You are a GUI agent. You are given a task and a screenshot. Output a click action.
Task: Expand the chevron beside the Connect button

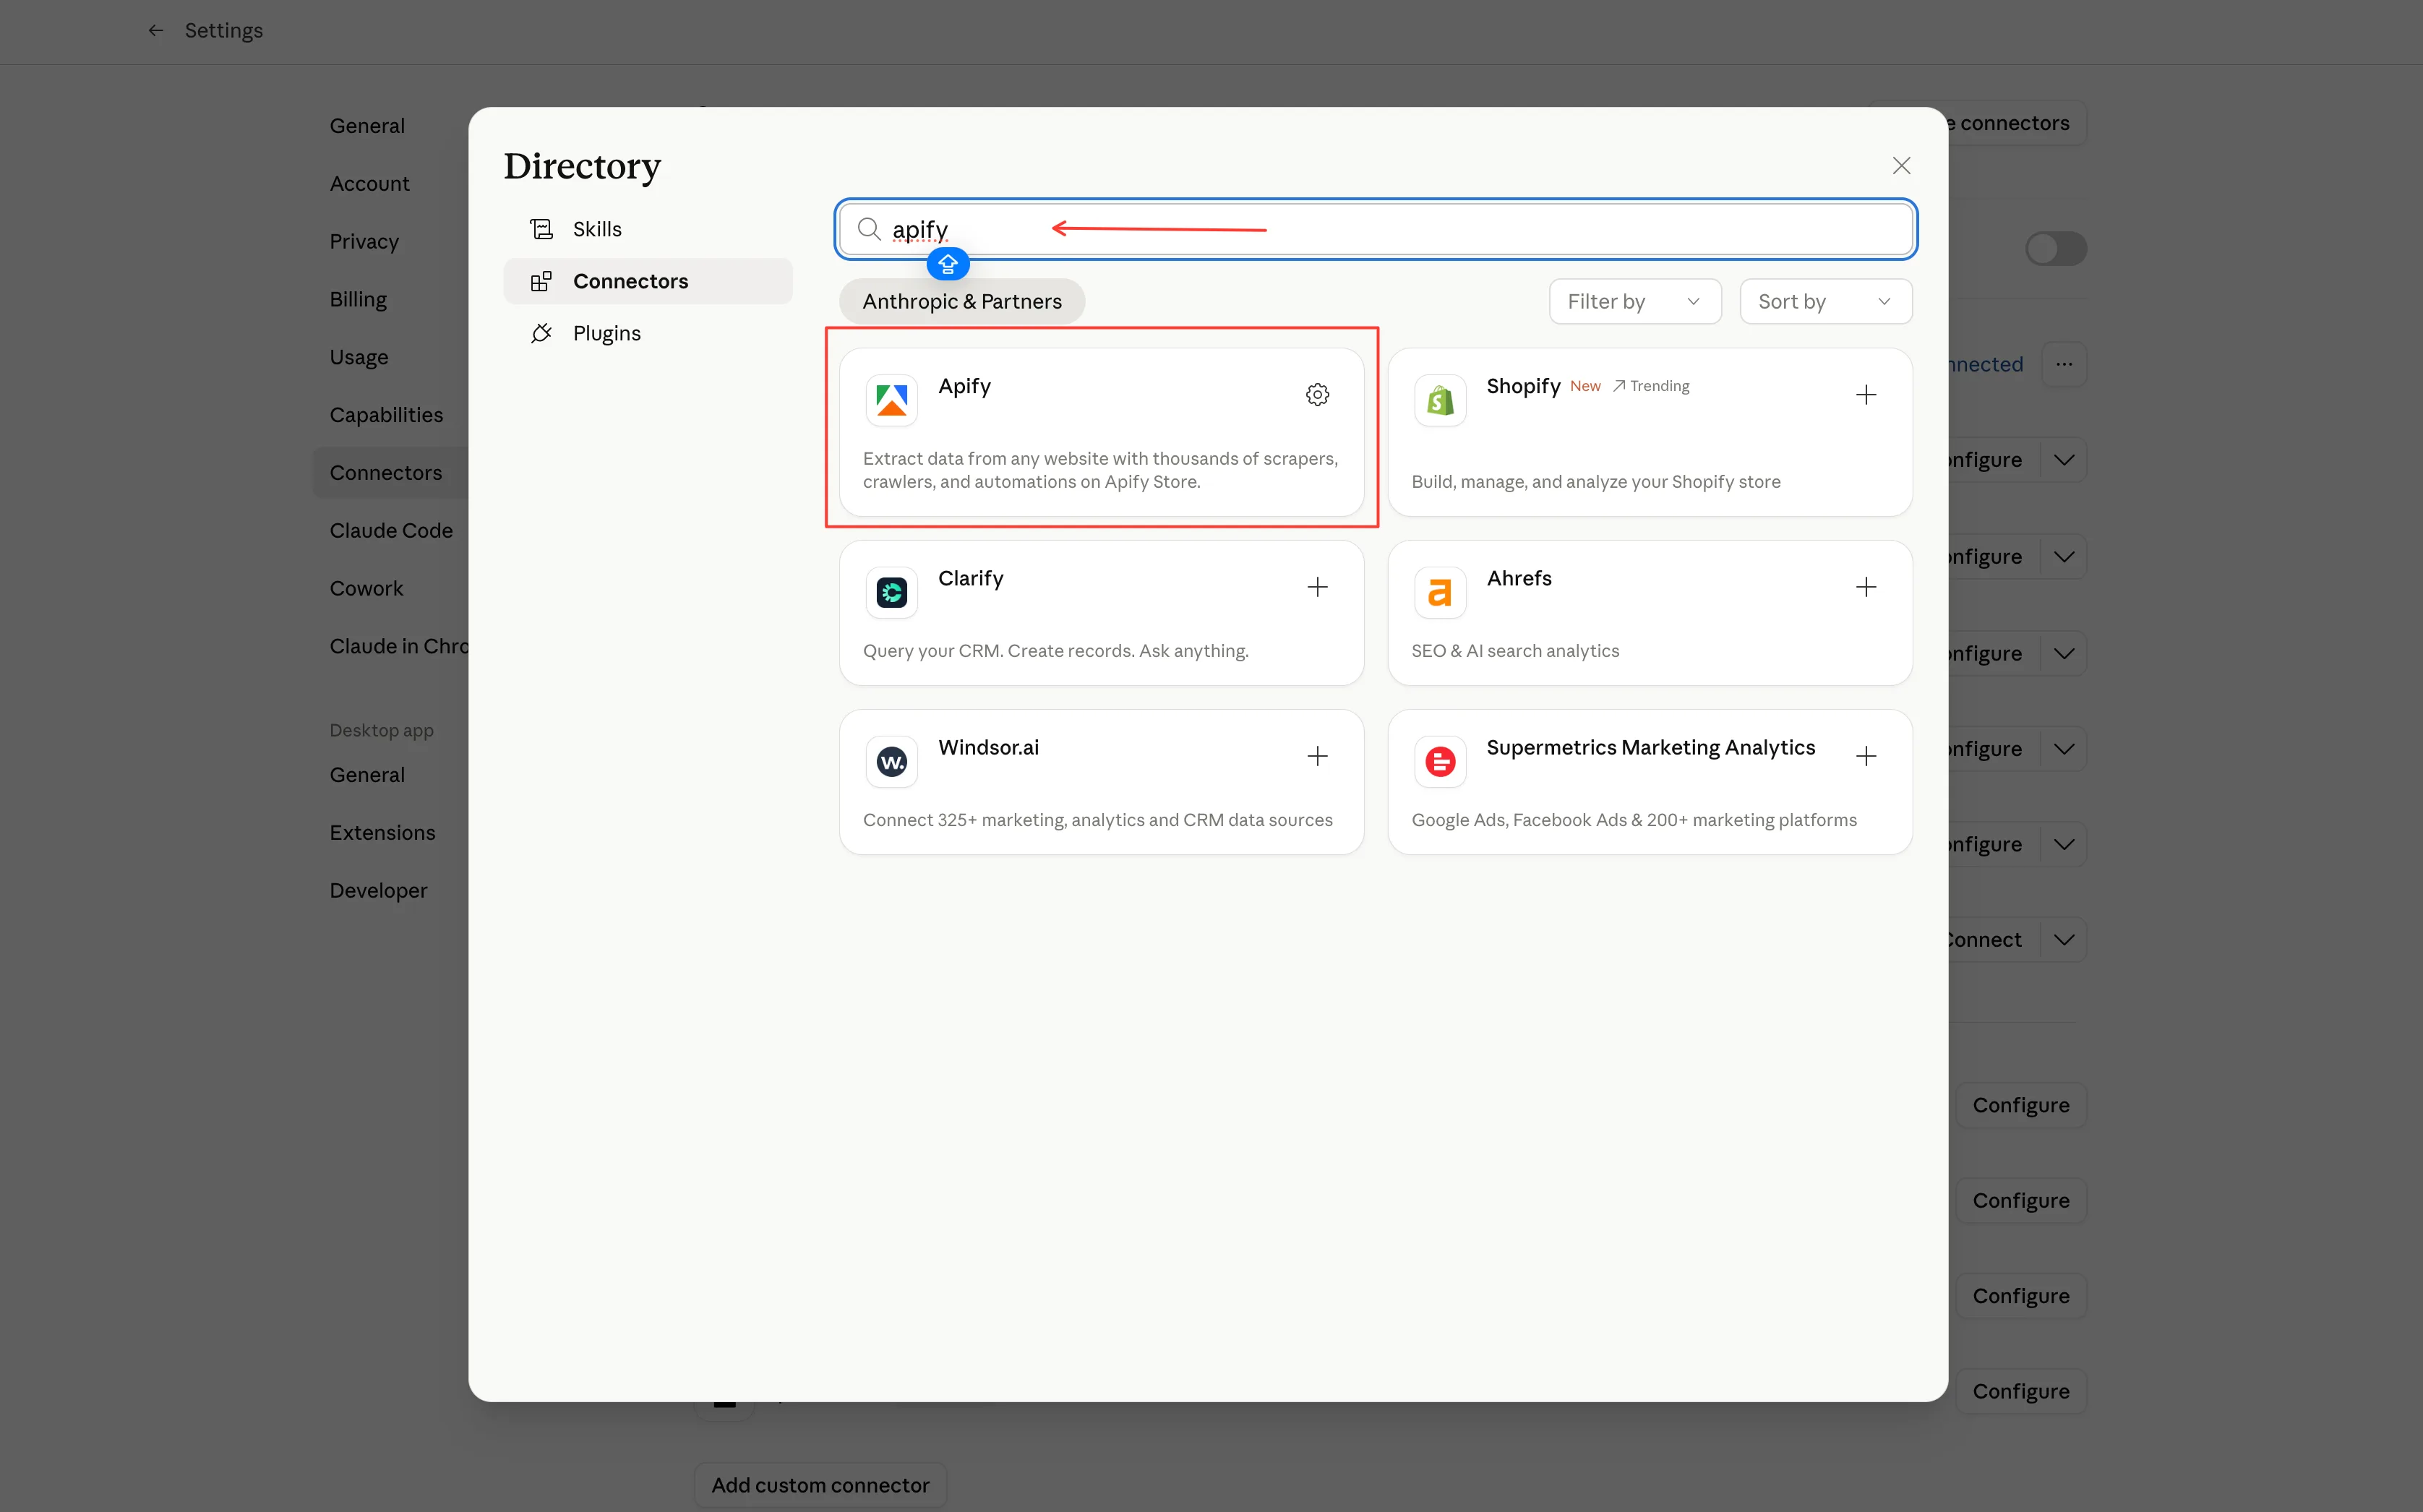pos(2064,940)
